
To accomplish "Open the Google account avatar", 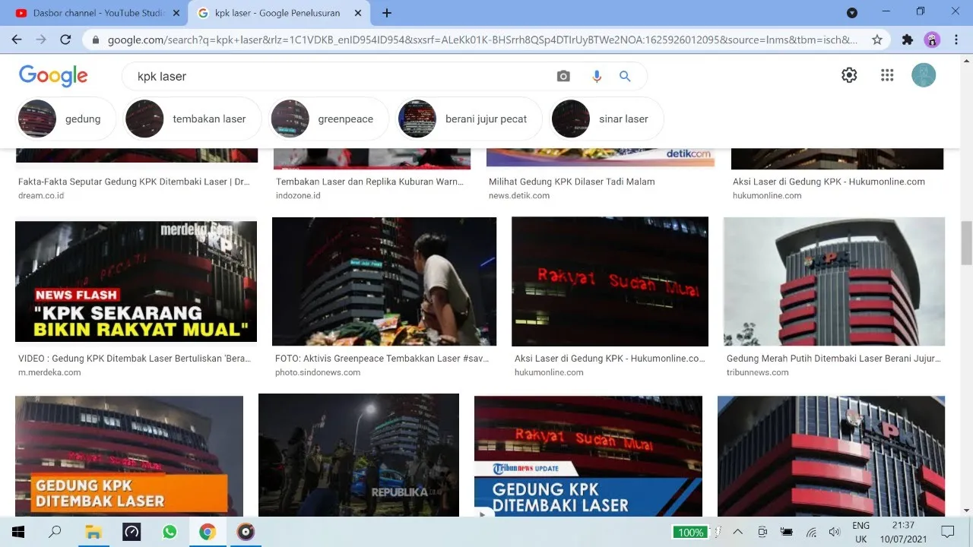I will tap(924, 75).
